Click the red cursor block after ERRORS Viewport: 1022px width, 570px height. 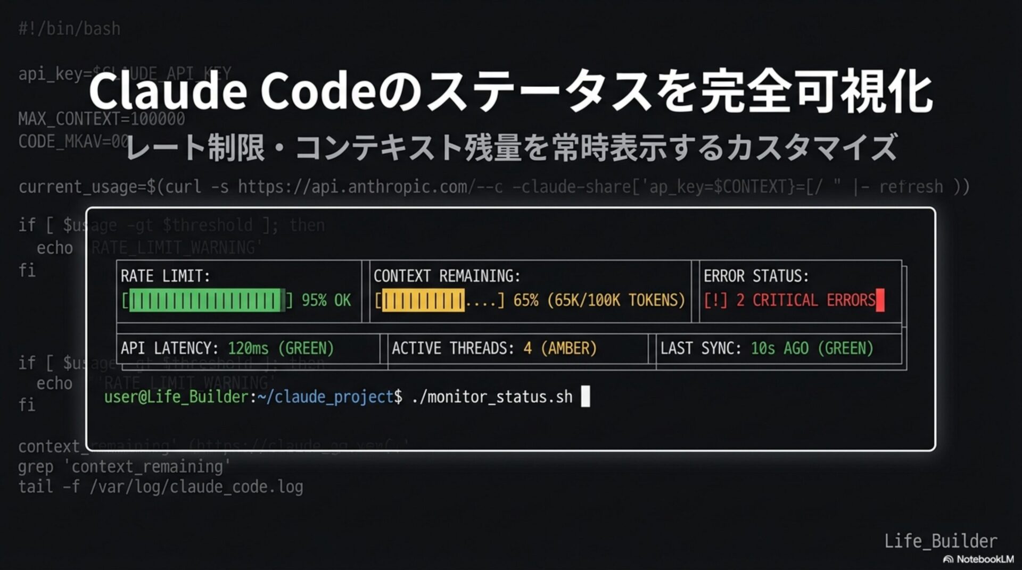[x=880, y=300]
